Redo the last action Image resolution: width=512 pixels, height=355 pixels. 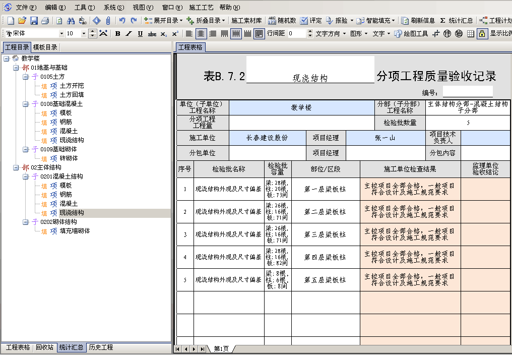(134, 21)
